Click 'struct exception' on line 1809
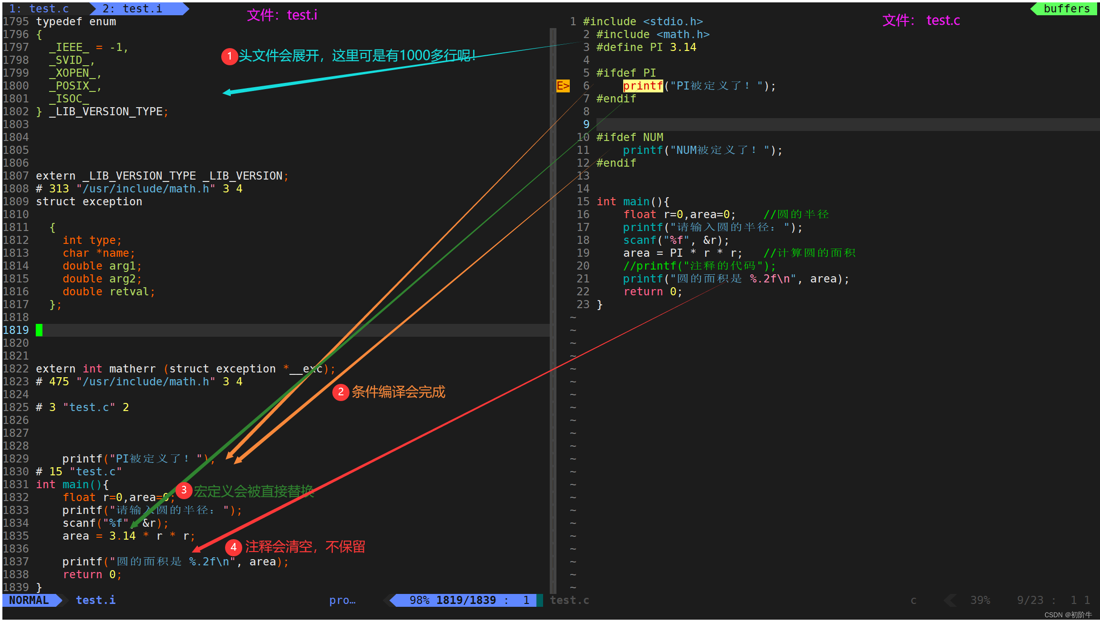Viewport: 1100px width, 623px height. [89, 201]
